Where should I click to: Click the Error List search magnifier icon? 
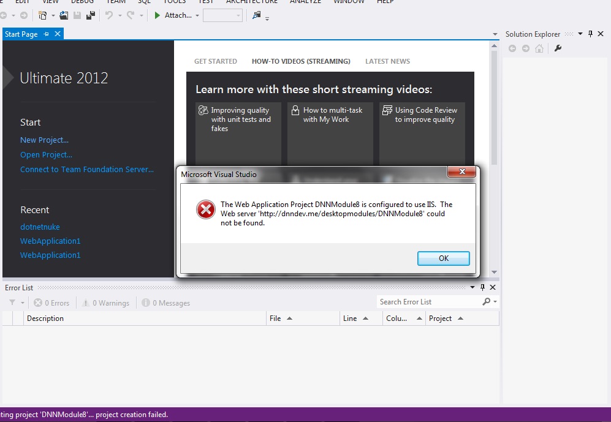pyautogui.click(x=487, y=302)
